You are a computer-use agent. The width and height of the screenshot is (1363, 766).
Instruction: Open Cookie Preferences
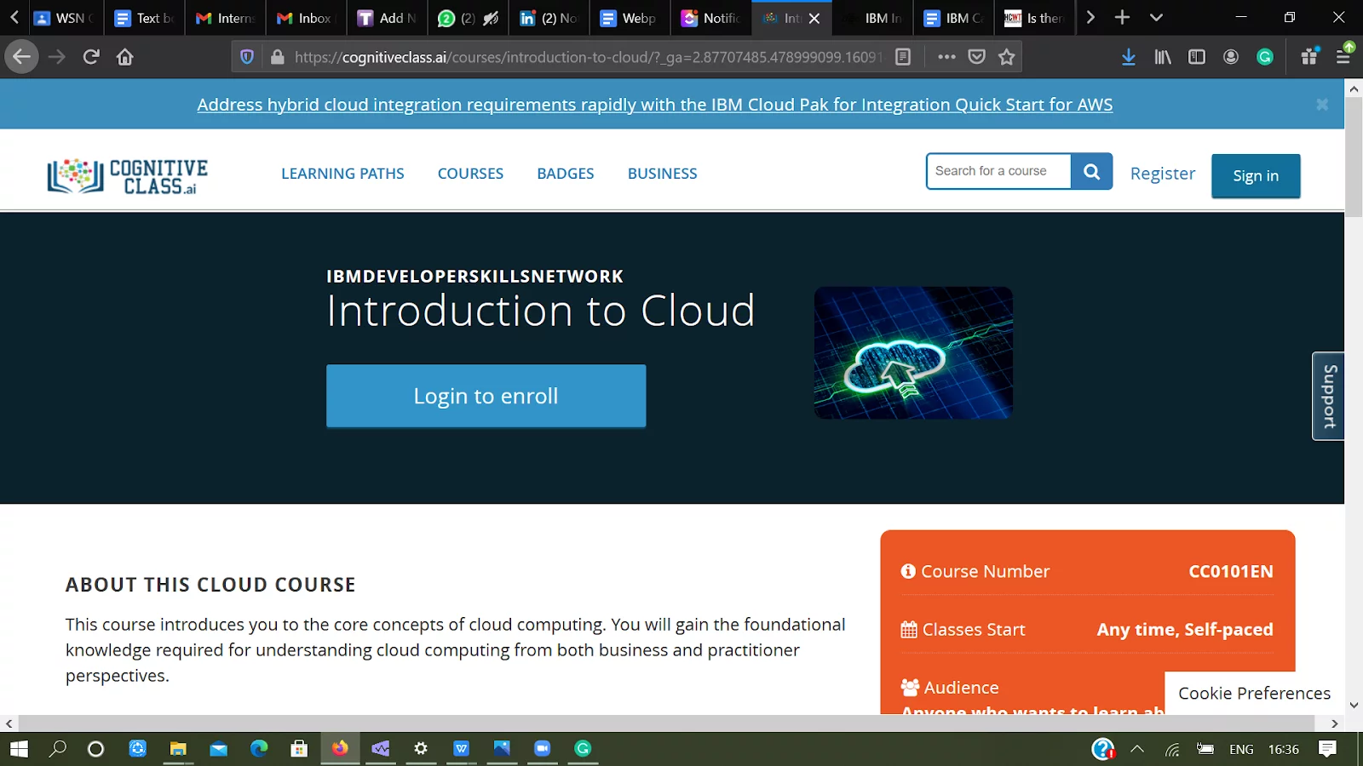point(1254,693)
